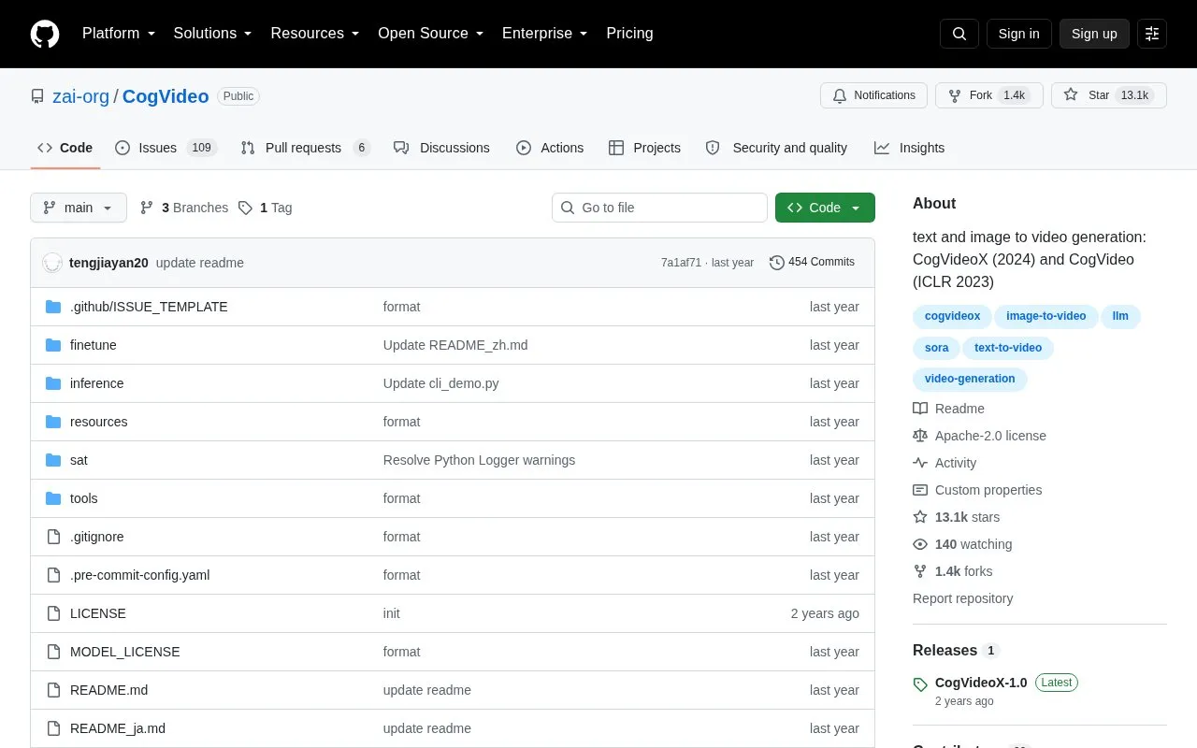The image size is (1197, 748).
Task: Expand the Open Source menu
Action: (431, 34)
